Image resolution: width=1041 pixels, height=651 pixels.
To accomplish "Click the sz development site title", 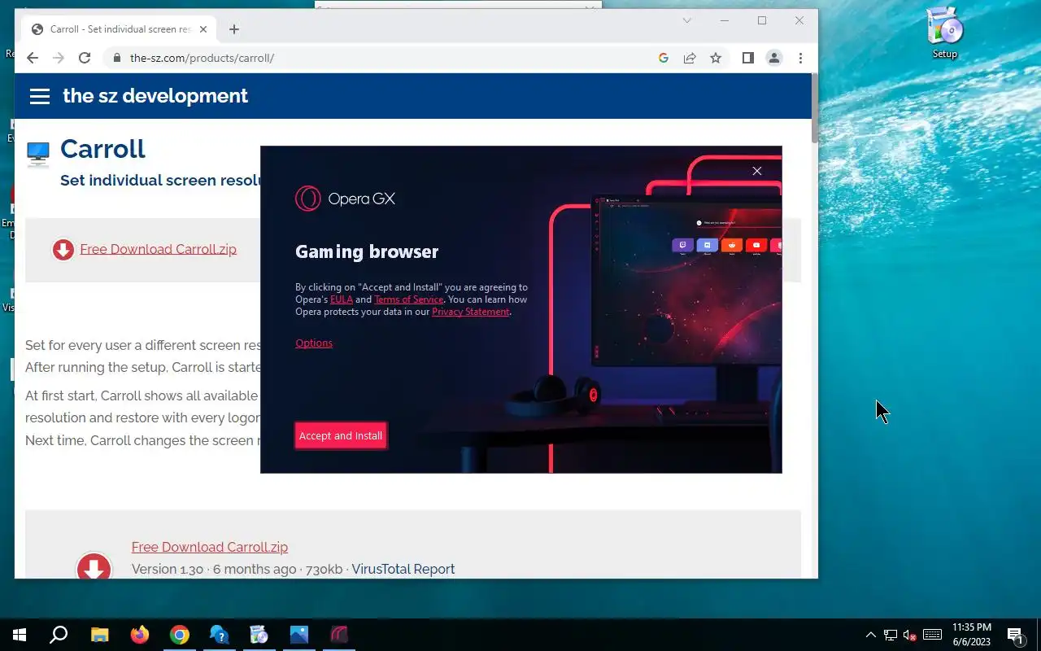I will pos(155,96).
